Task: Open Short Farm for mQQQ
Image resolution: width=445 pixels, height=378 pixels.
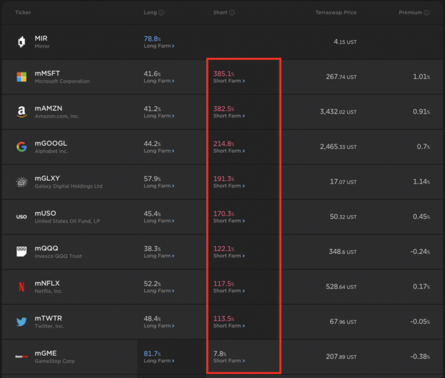Action: [229, 256]
